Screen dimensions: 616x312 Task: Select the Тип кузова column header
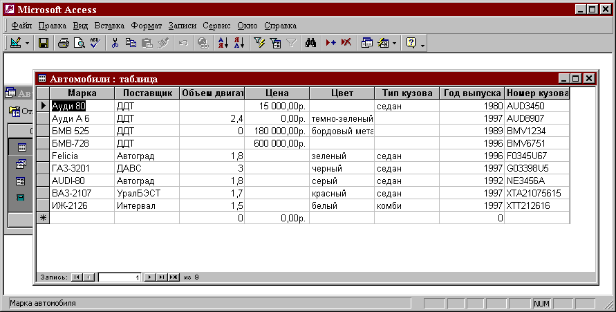[x=407, y=93]
